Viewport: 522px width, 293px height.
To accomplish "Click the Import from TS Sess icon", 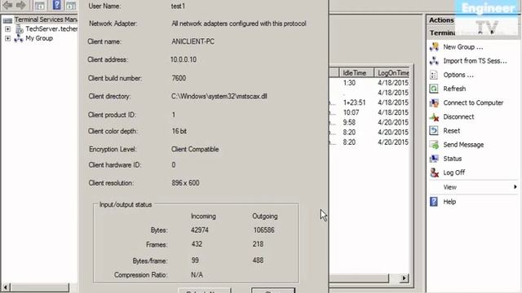I will (434, 61).
